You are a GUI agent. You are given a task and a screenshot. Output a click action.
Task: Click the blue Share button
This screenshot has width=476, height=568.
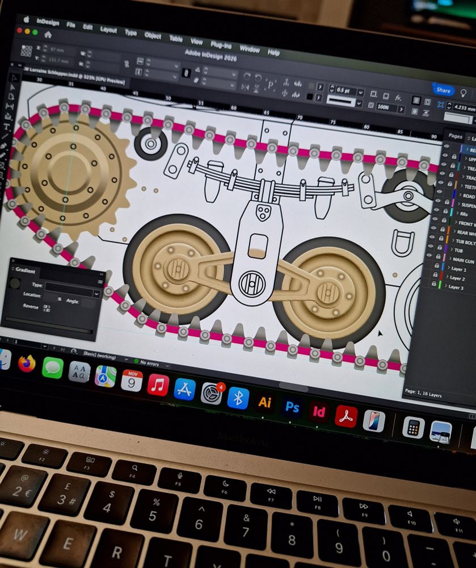click(x=444, y=90)
